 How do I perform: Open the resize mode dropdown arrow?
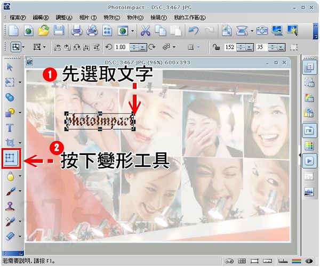tap(44, 47)
